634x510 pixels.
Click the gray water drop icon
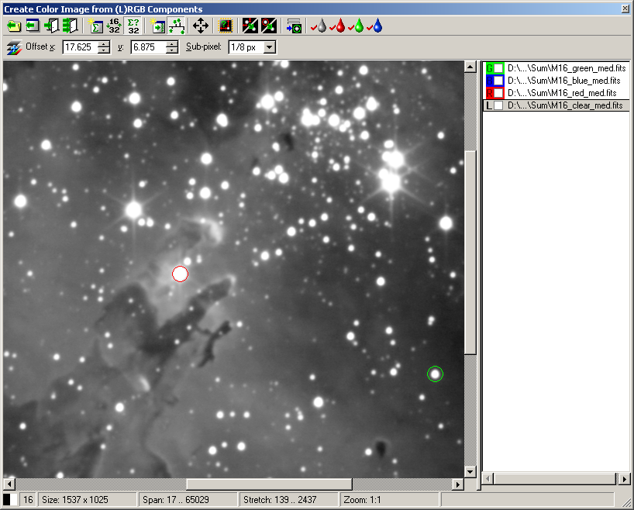[x=319, y=26]
